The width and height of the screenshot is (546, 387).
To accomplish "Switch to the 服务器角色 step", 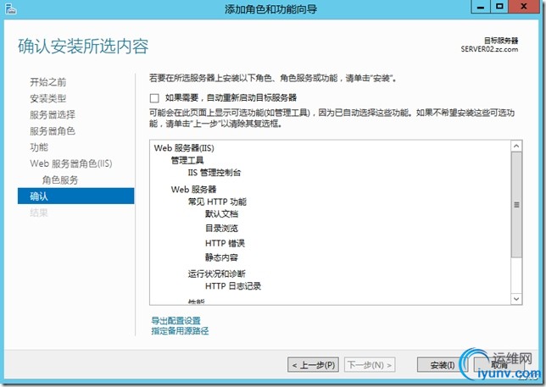I will click(x=53, y=131).
